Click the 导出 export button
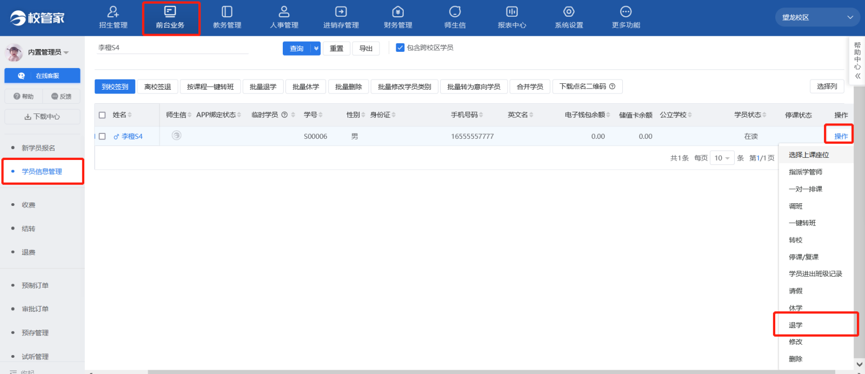 [366, 49]
